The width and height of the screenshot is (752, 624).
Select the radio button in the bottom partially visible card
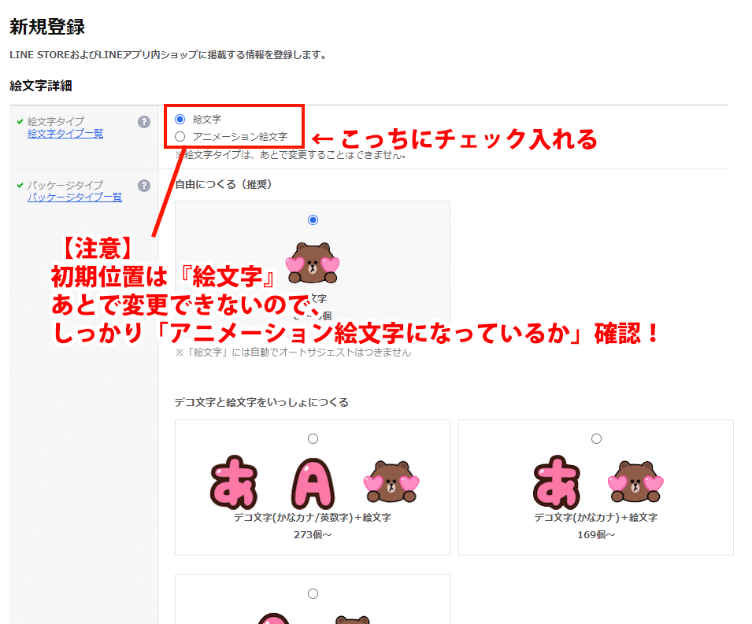313,594
